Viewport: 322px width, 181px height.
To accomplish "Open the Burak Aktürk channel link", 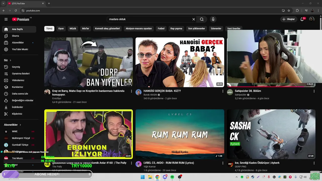I will [x=150, y=95].
